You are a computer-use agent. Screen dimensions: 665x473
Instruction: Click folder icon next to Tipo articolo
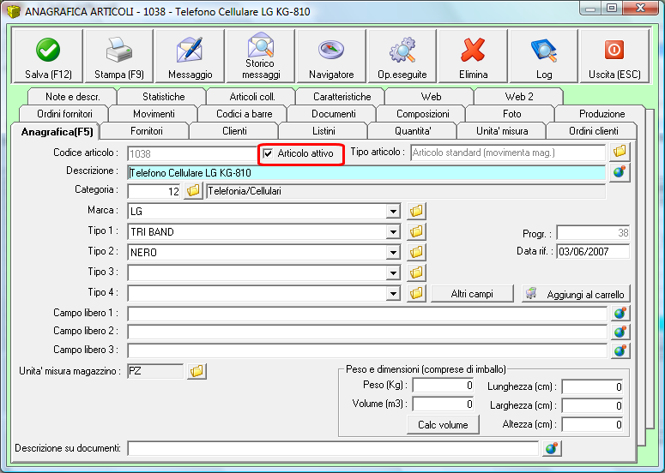(x=620, y=152)
